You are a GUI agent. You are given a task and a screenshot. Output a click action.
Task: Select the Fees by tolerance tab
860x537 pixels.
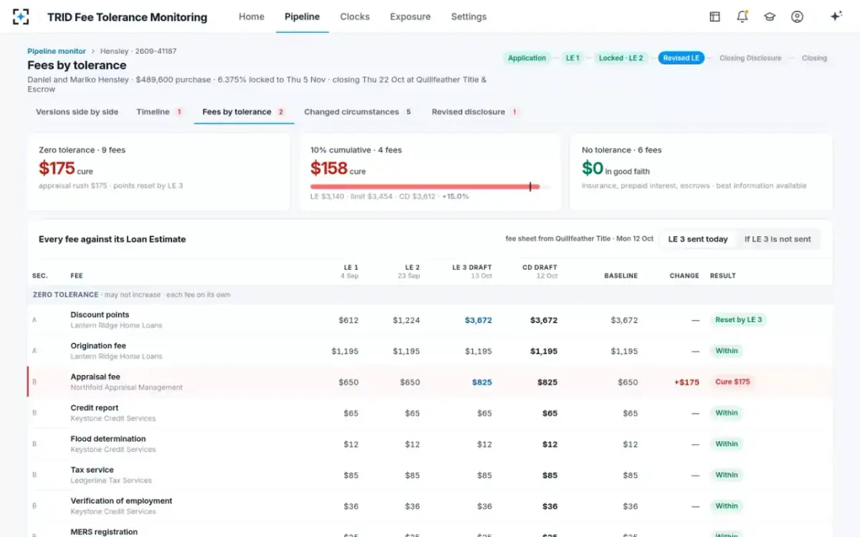pos(244,112)
